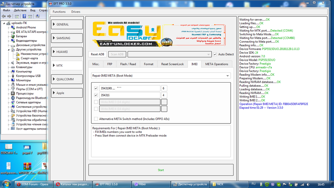Click the first IMEI number field
The image size is (334, 188).
130,88
